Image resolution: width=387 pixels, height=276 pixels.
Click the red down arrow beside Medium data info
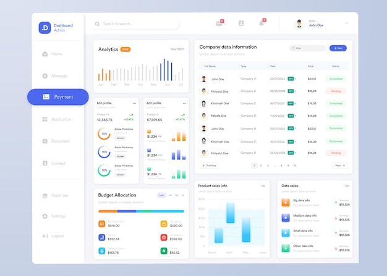(x=336, y=218)
